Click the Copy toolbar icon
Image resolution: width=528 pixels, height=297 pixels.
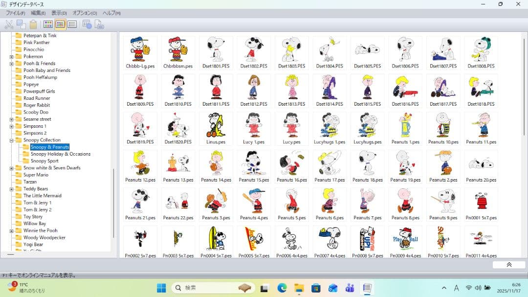21,24
